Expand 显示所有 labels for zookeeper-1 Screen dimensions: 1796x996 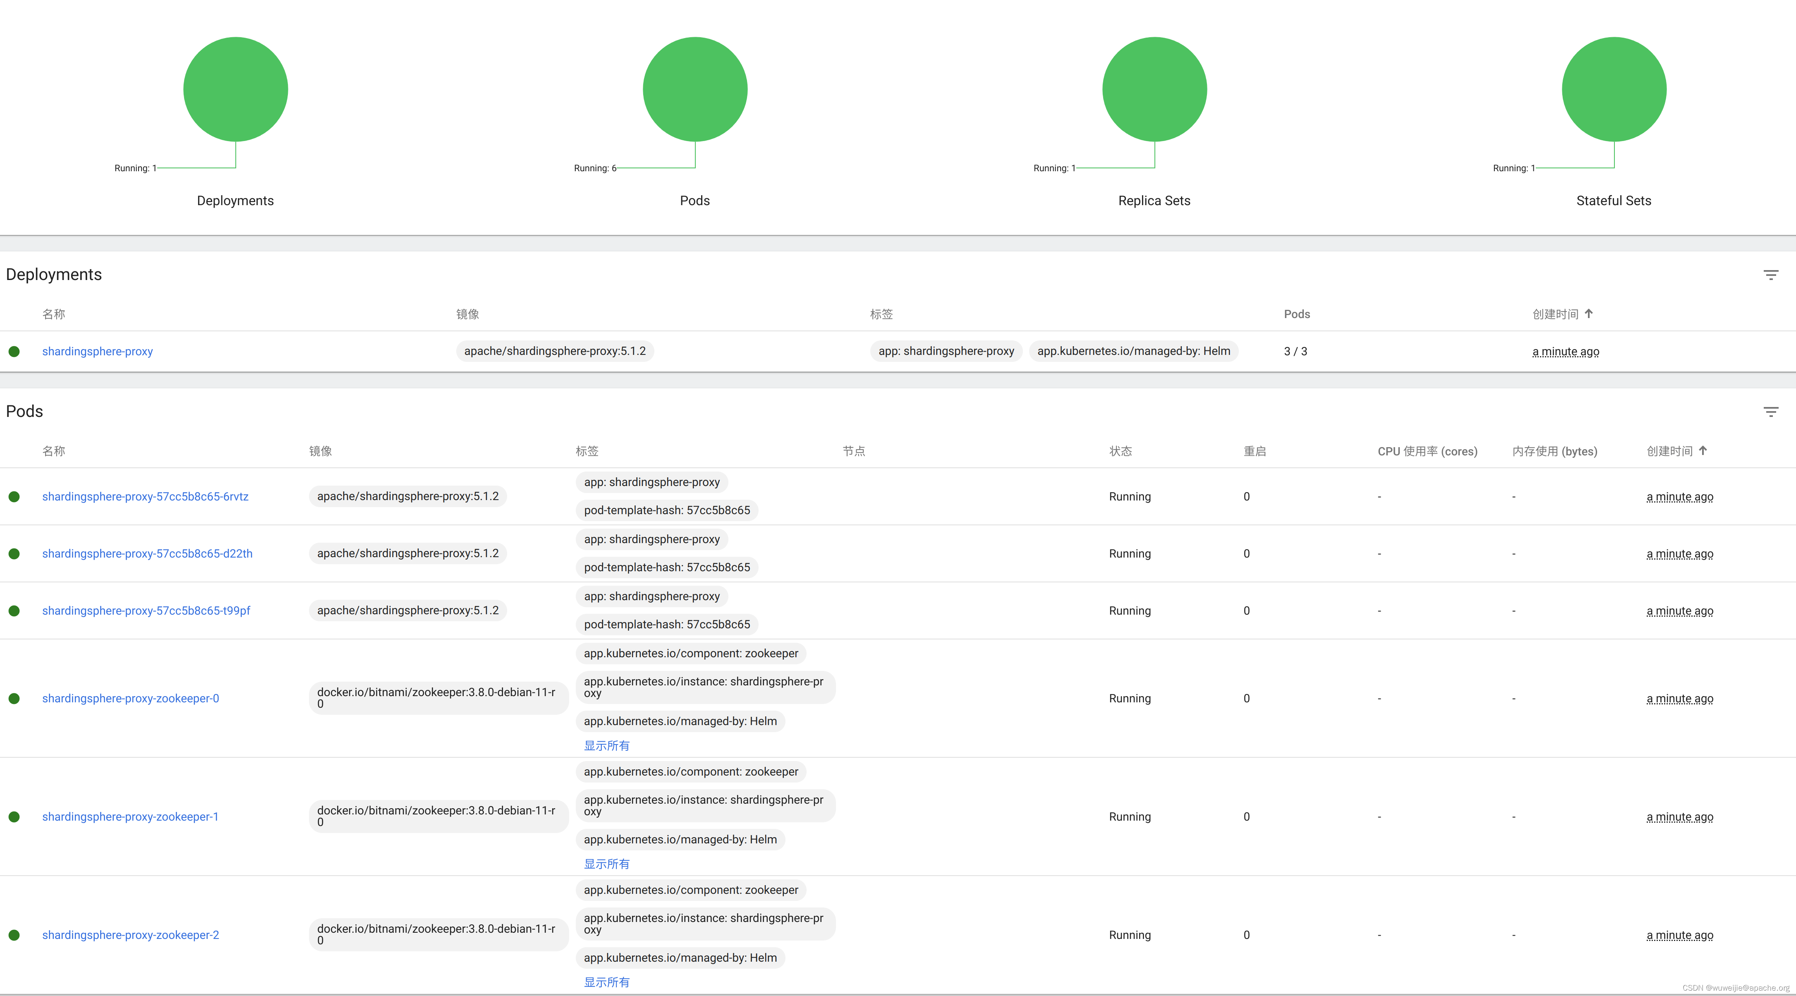coord(606,864)
